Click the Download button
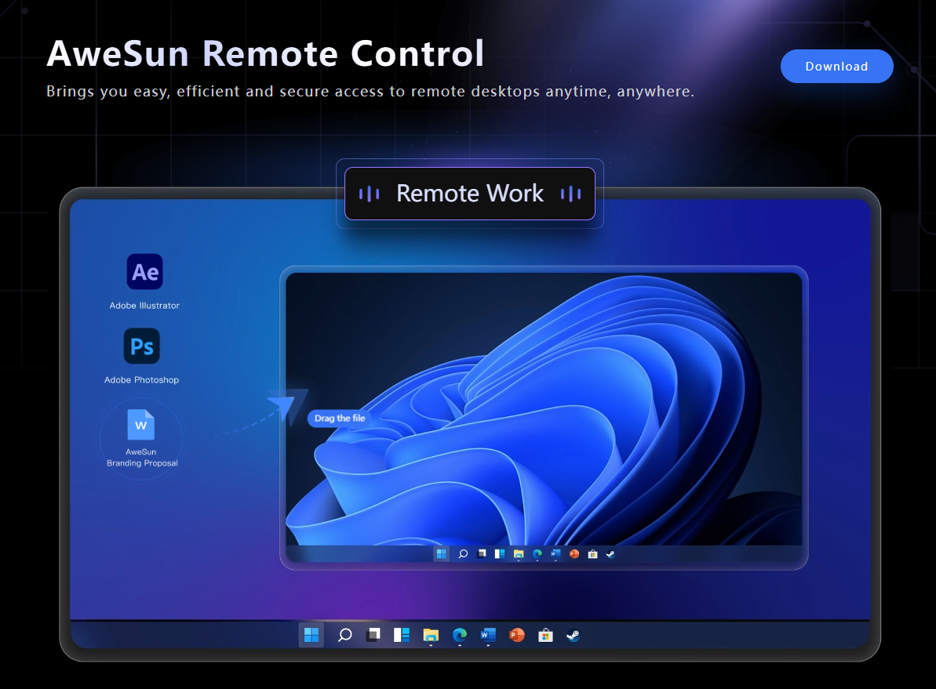 point(836,66)
